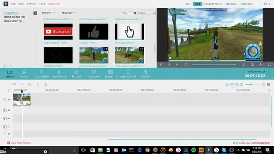Zoom timeline to fit
The height and width of the screenshot is (154, 274).
[232, 85]
